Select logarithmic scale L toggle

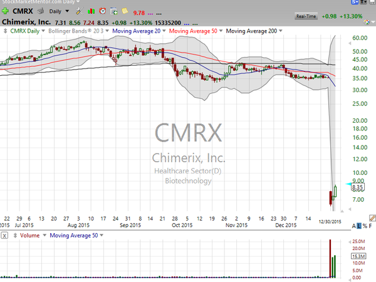(359, 226)
